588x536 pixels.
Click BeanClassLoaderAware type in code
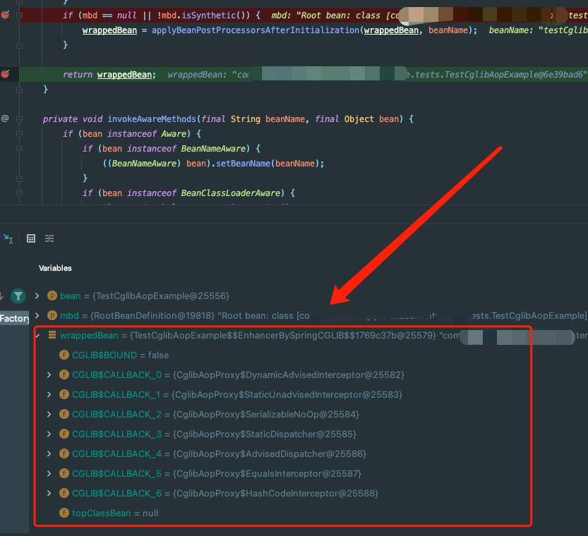point(231,193)
